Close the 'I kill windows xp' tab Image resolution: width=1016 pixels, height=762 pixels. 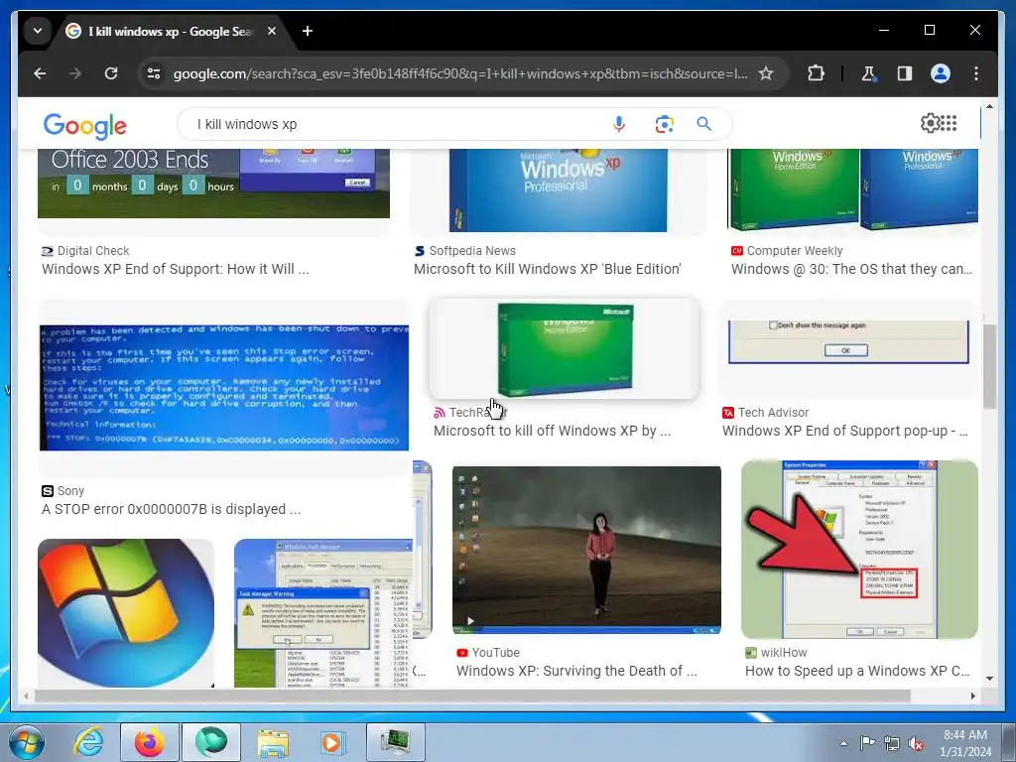[272, 31]
